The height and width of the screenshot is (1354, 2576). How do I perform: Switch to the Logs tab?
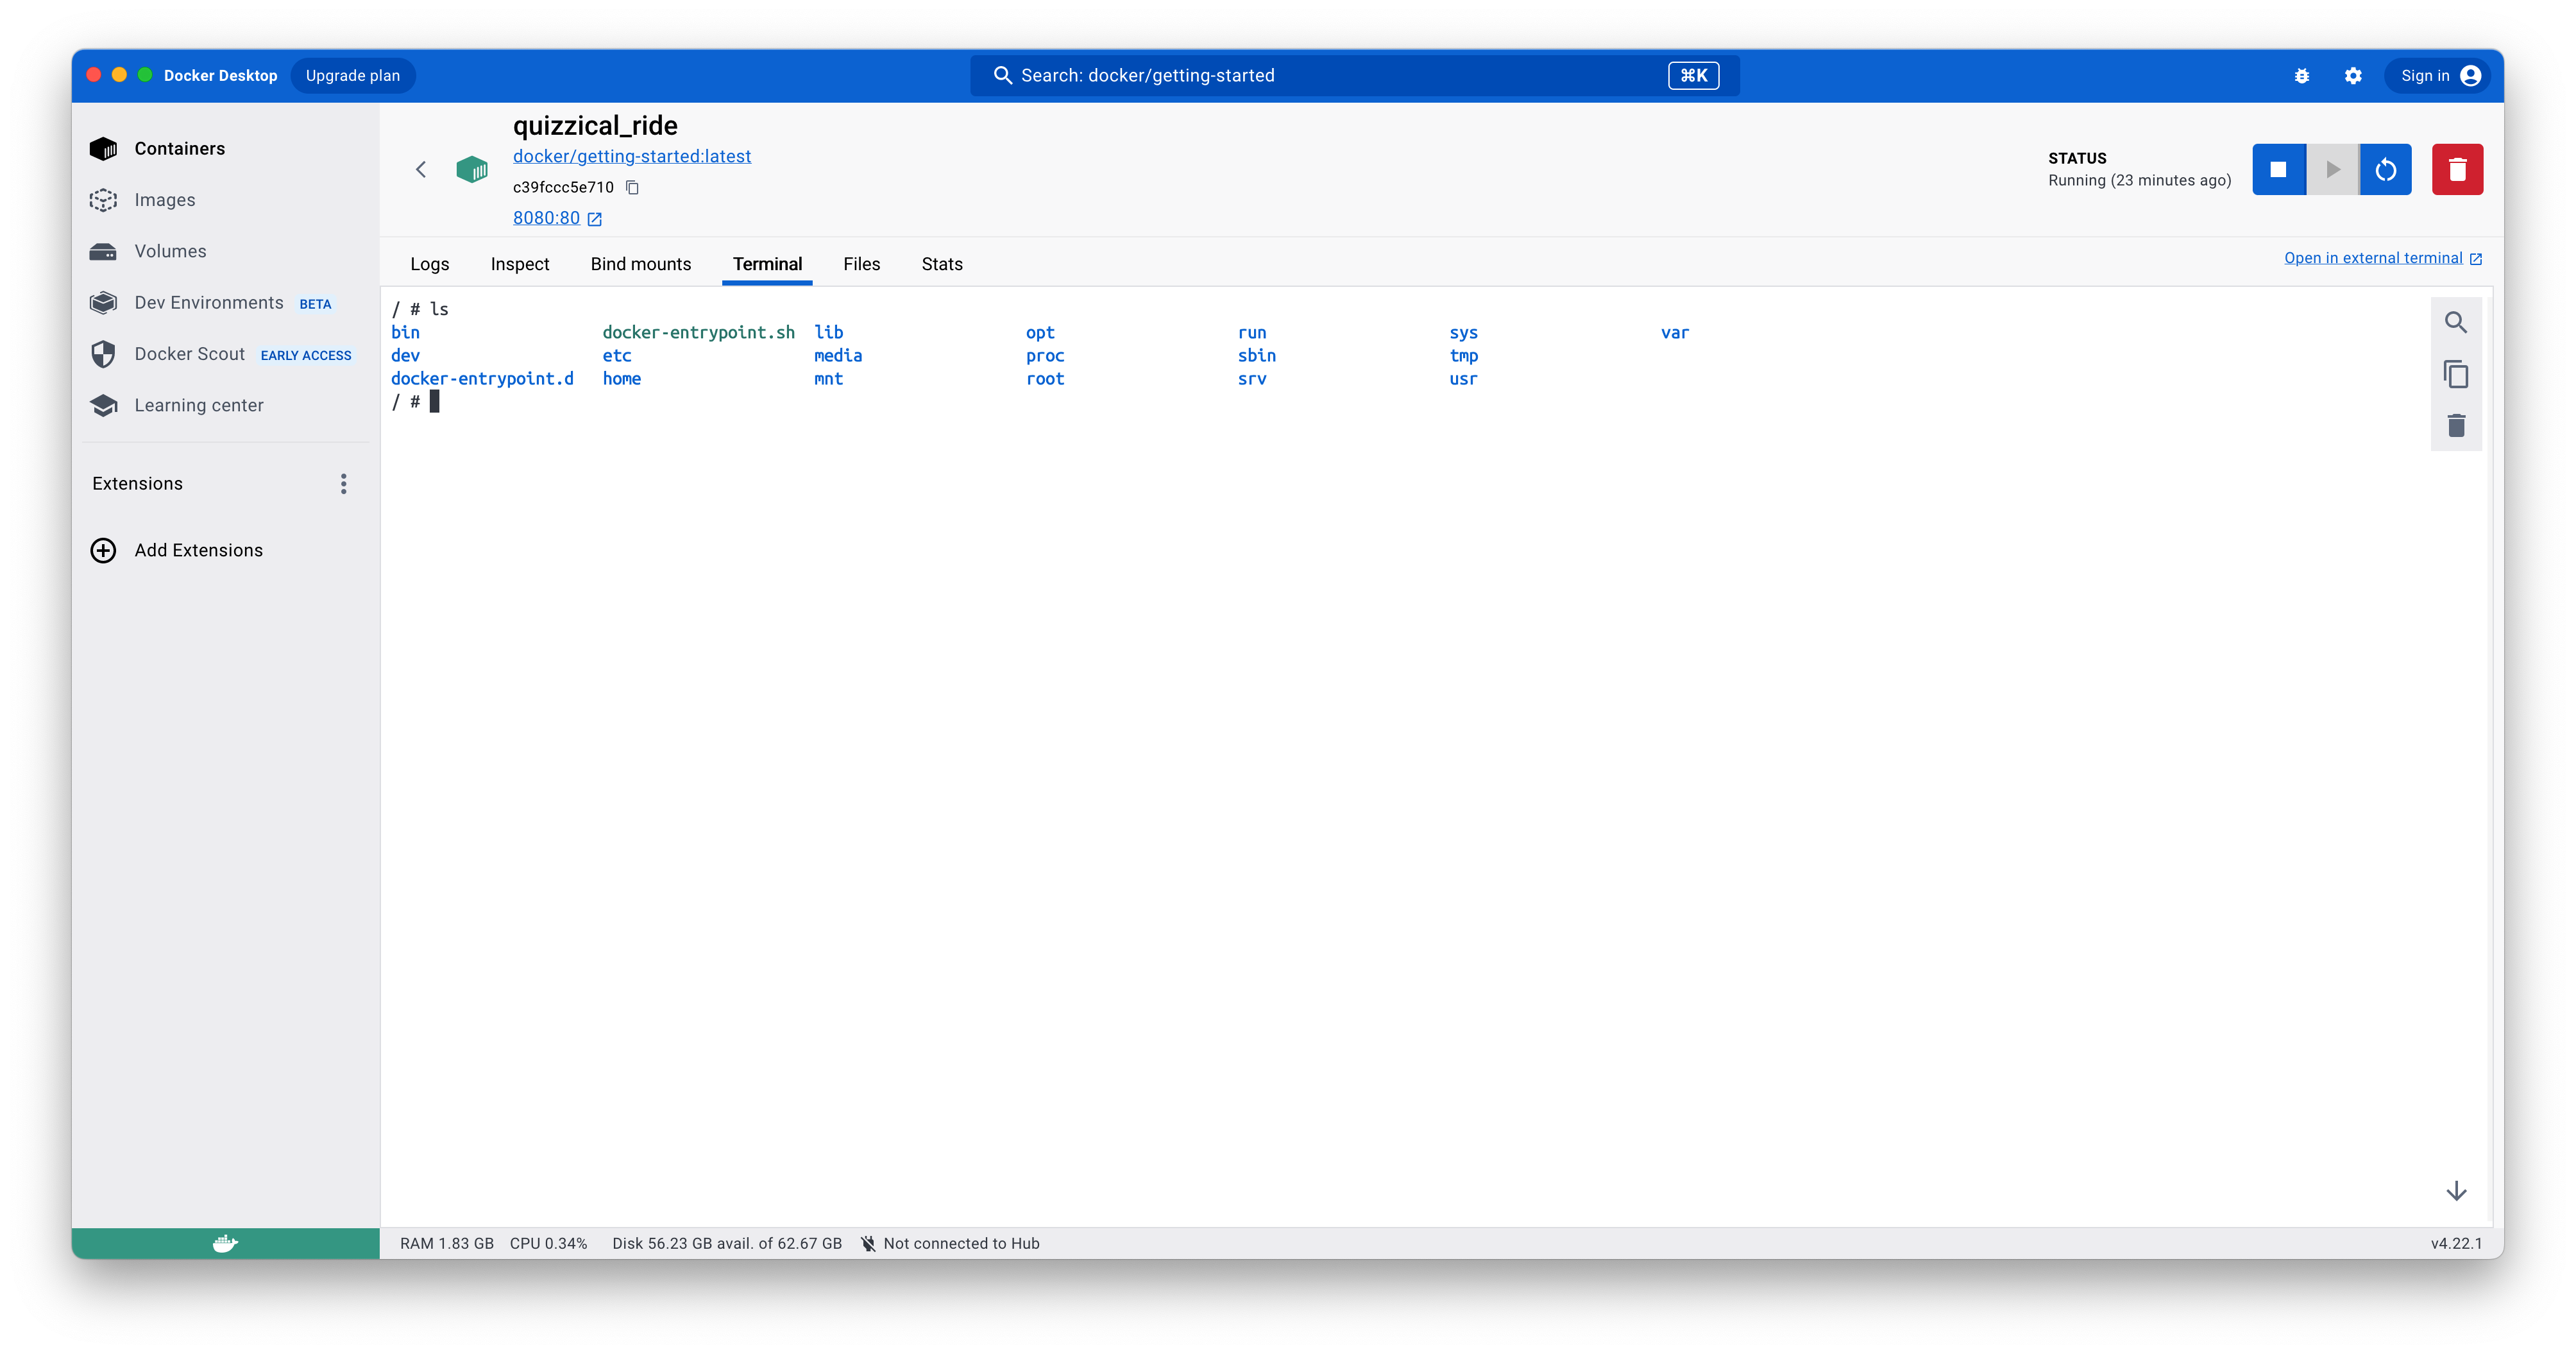[429, 264]
